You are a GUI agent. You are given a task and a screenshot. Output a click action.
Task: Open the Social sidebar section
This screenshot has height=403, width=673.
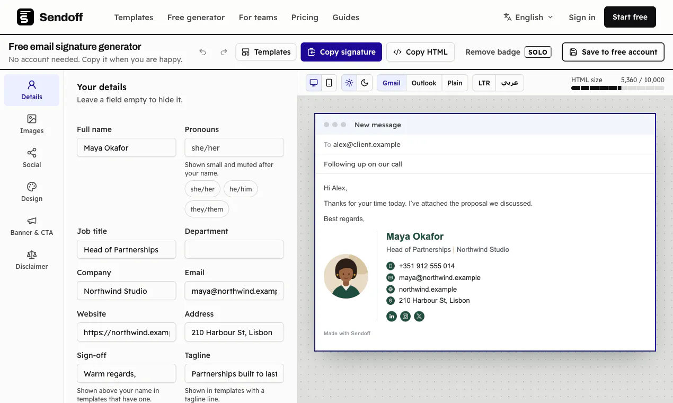[32, 158]
